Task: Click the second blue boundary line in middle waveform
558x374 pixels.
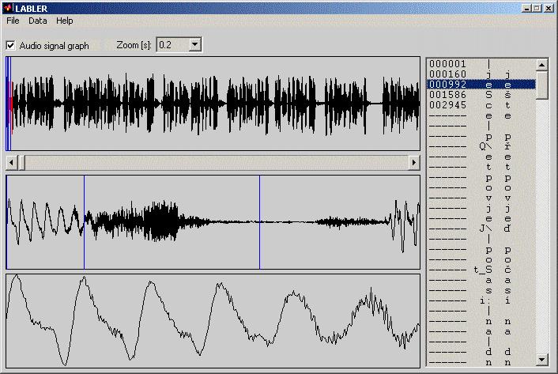Action: pyautogui.click(x=259, y=222)
